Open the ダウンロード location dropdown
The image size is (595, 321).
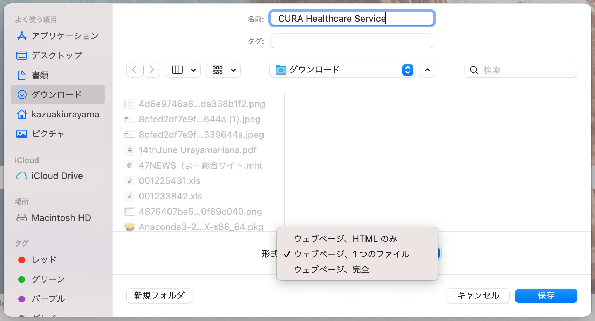point(342,70)
